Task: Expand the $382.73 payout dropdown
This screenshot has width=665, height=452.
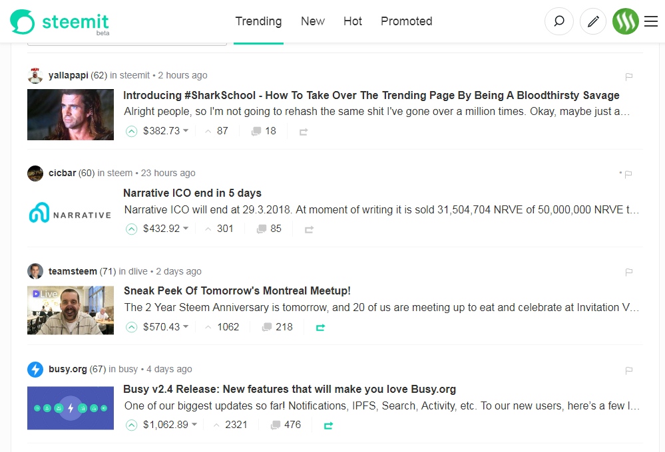Action: tap(187, 131)
